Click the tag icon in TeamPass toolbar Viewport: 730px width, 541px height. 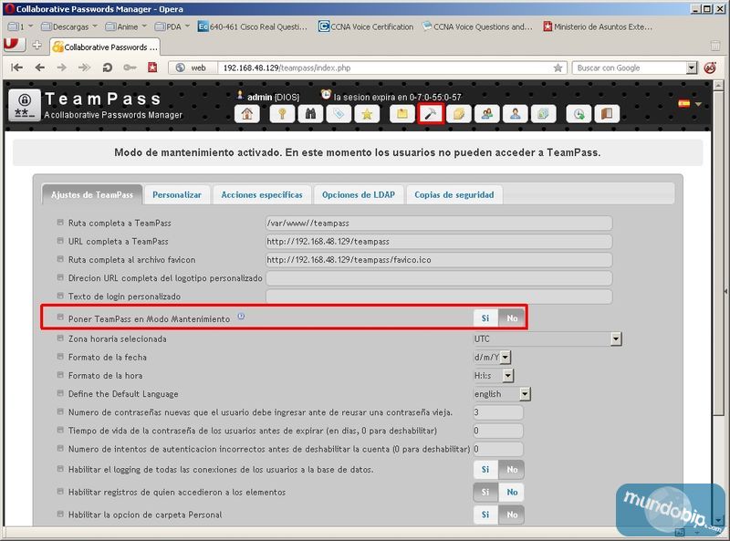(339, 114)
